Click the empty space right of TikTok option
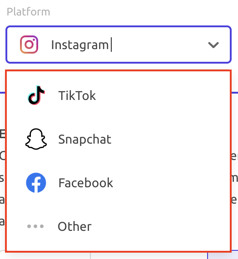This screenshot has width=238, height=259. pos(163,95)
